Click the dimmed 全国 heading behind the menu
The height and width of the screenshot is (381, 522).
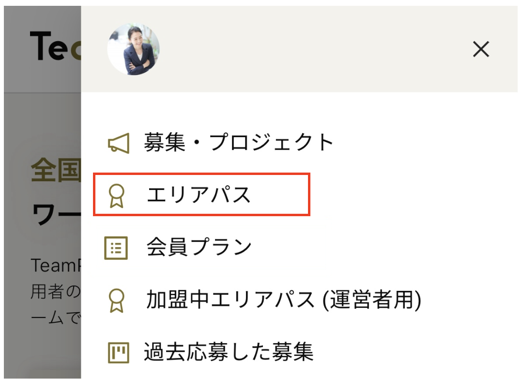pyautogui.click(x=55, y=170)
